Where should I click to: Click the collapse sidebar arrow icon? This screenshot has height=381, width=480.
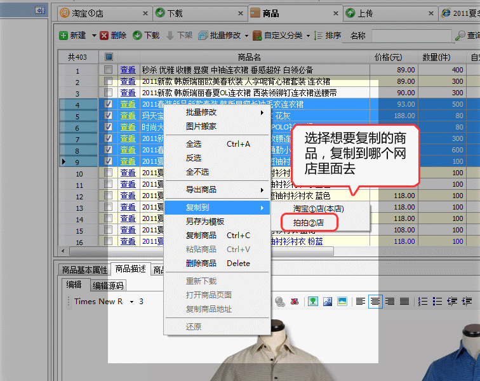pos(40,10)
